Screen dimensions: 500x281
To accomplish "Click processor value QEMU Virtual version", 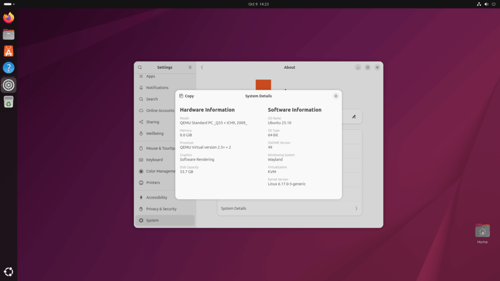I will [x=205, y=147].
